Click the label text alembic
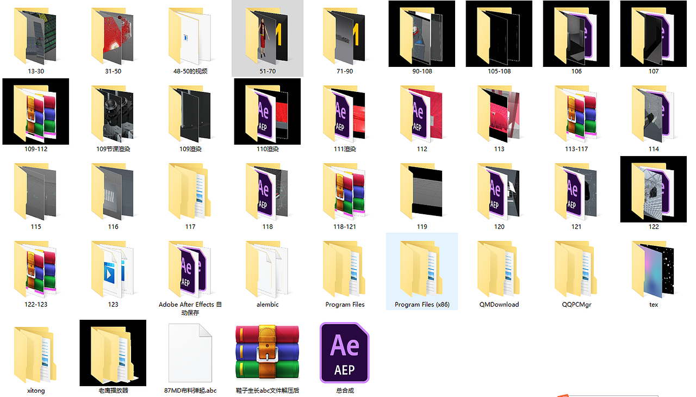The height and width of the screenshot is (397, 696). (268, 305)
